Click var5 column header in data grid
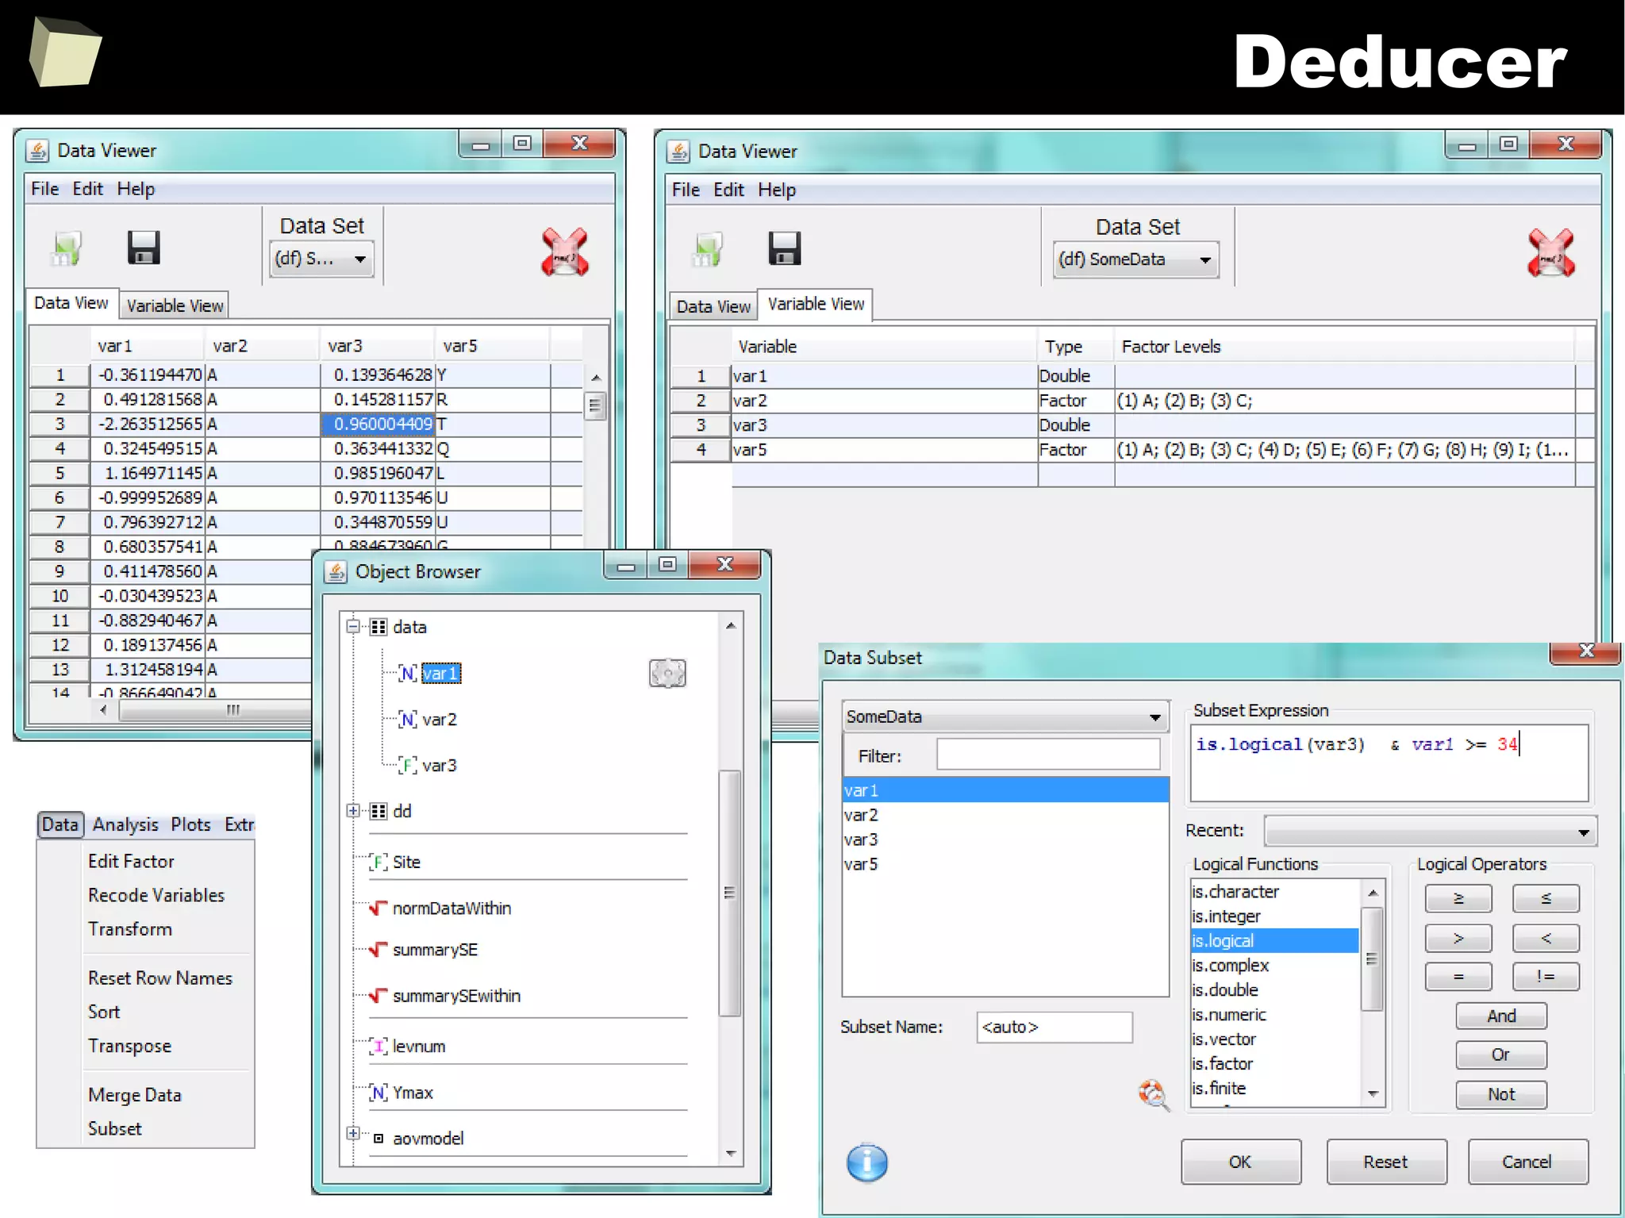The image size is (1625, 1218). click(492, 346)
